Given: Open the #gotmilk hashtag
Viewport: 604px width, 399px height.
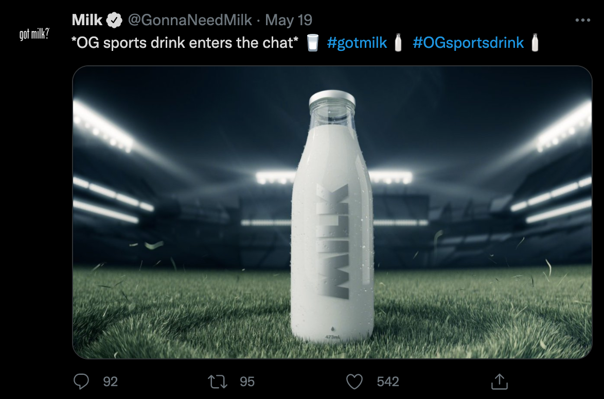Looking at the screenshot, I should pyautogui.click(x=357, y=43).
